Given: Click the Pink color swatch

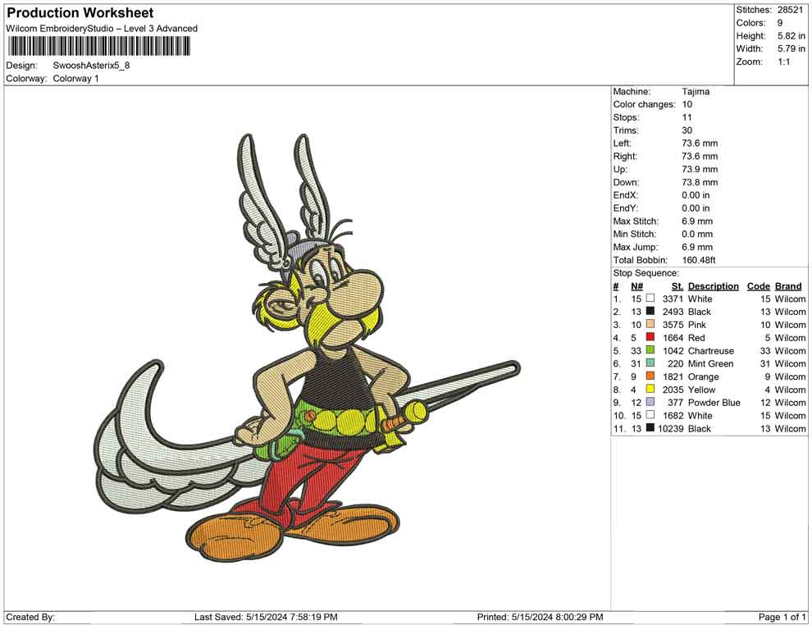Looking at the screenshot, I should (650, 324).
